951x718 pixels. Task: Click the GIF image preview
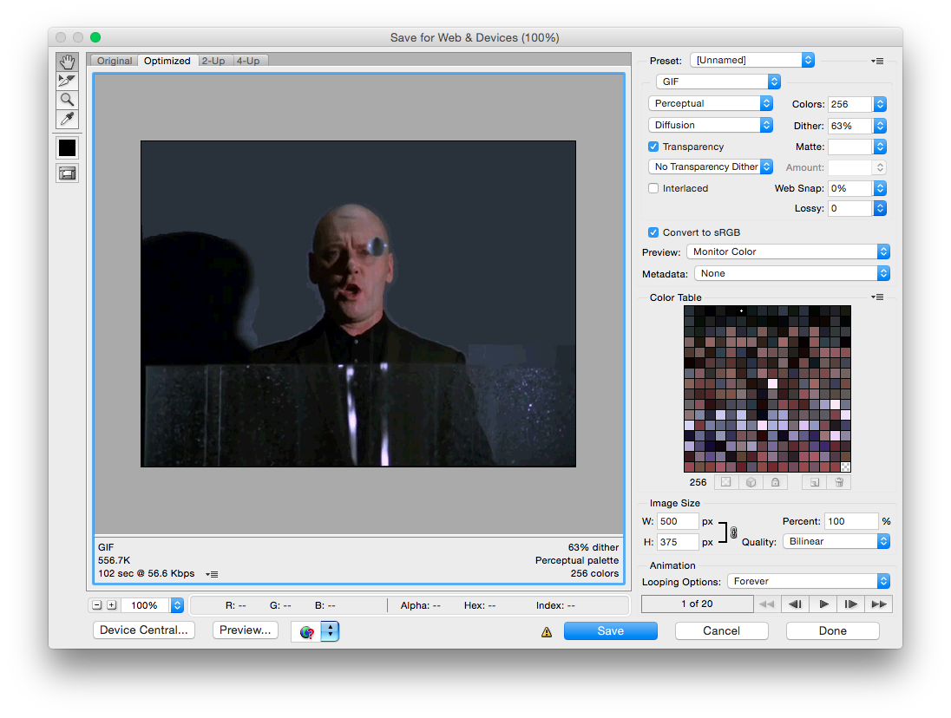tap(358, 304)
